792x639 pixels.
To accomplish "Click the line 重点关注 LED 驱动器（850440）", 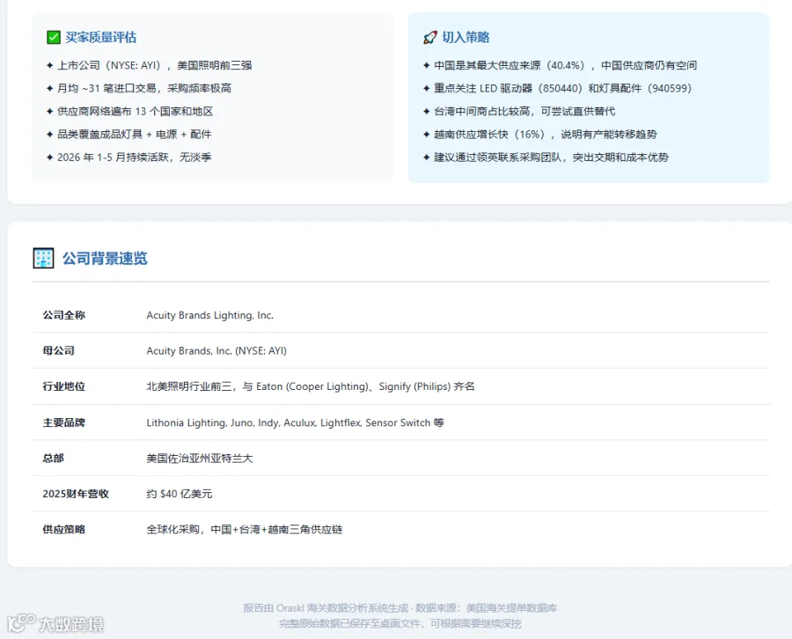I will tap(562, 88).
